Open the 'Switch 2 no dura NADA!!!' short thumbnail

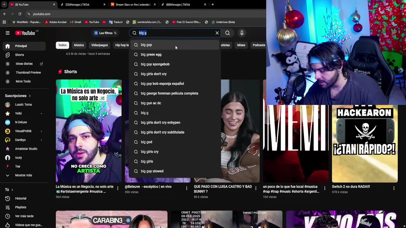365,144
